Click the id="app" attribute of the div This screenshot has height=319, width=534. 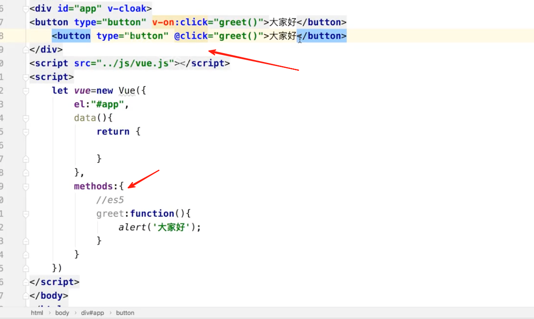click(x=79, y=8)
